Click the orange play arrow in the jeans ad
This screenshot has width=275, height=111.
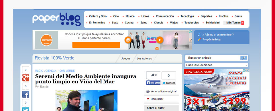(160, 40)
